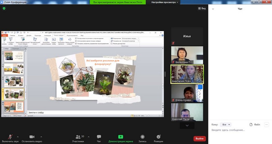Screen dimensions: 272x144
Task: Open the chat more options ellipsis
Action: pyautogui.click(x=267, y=124)
